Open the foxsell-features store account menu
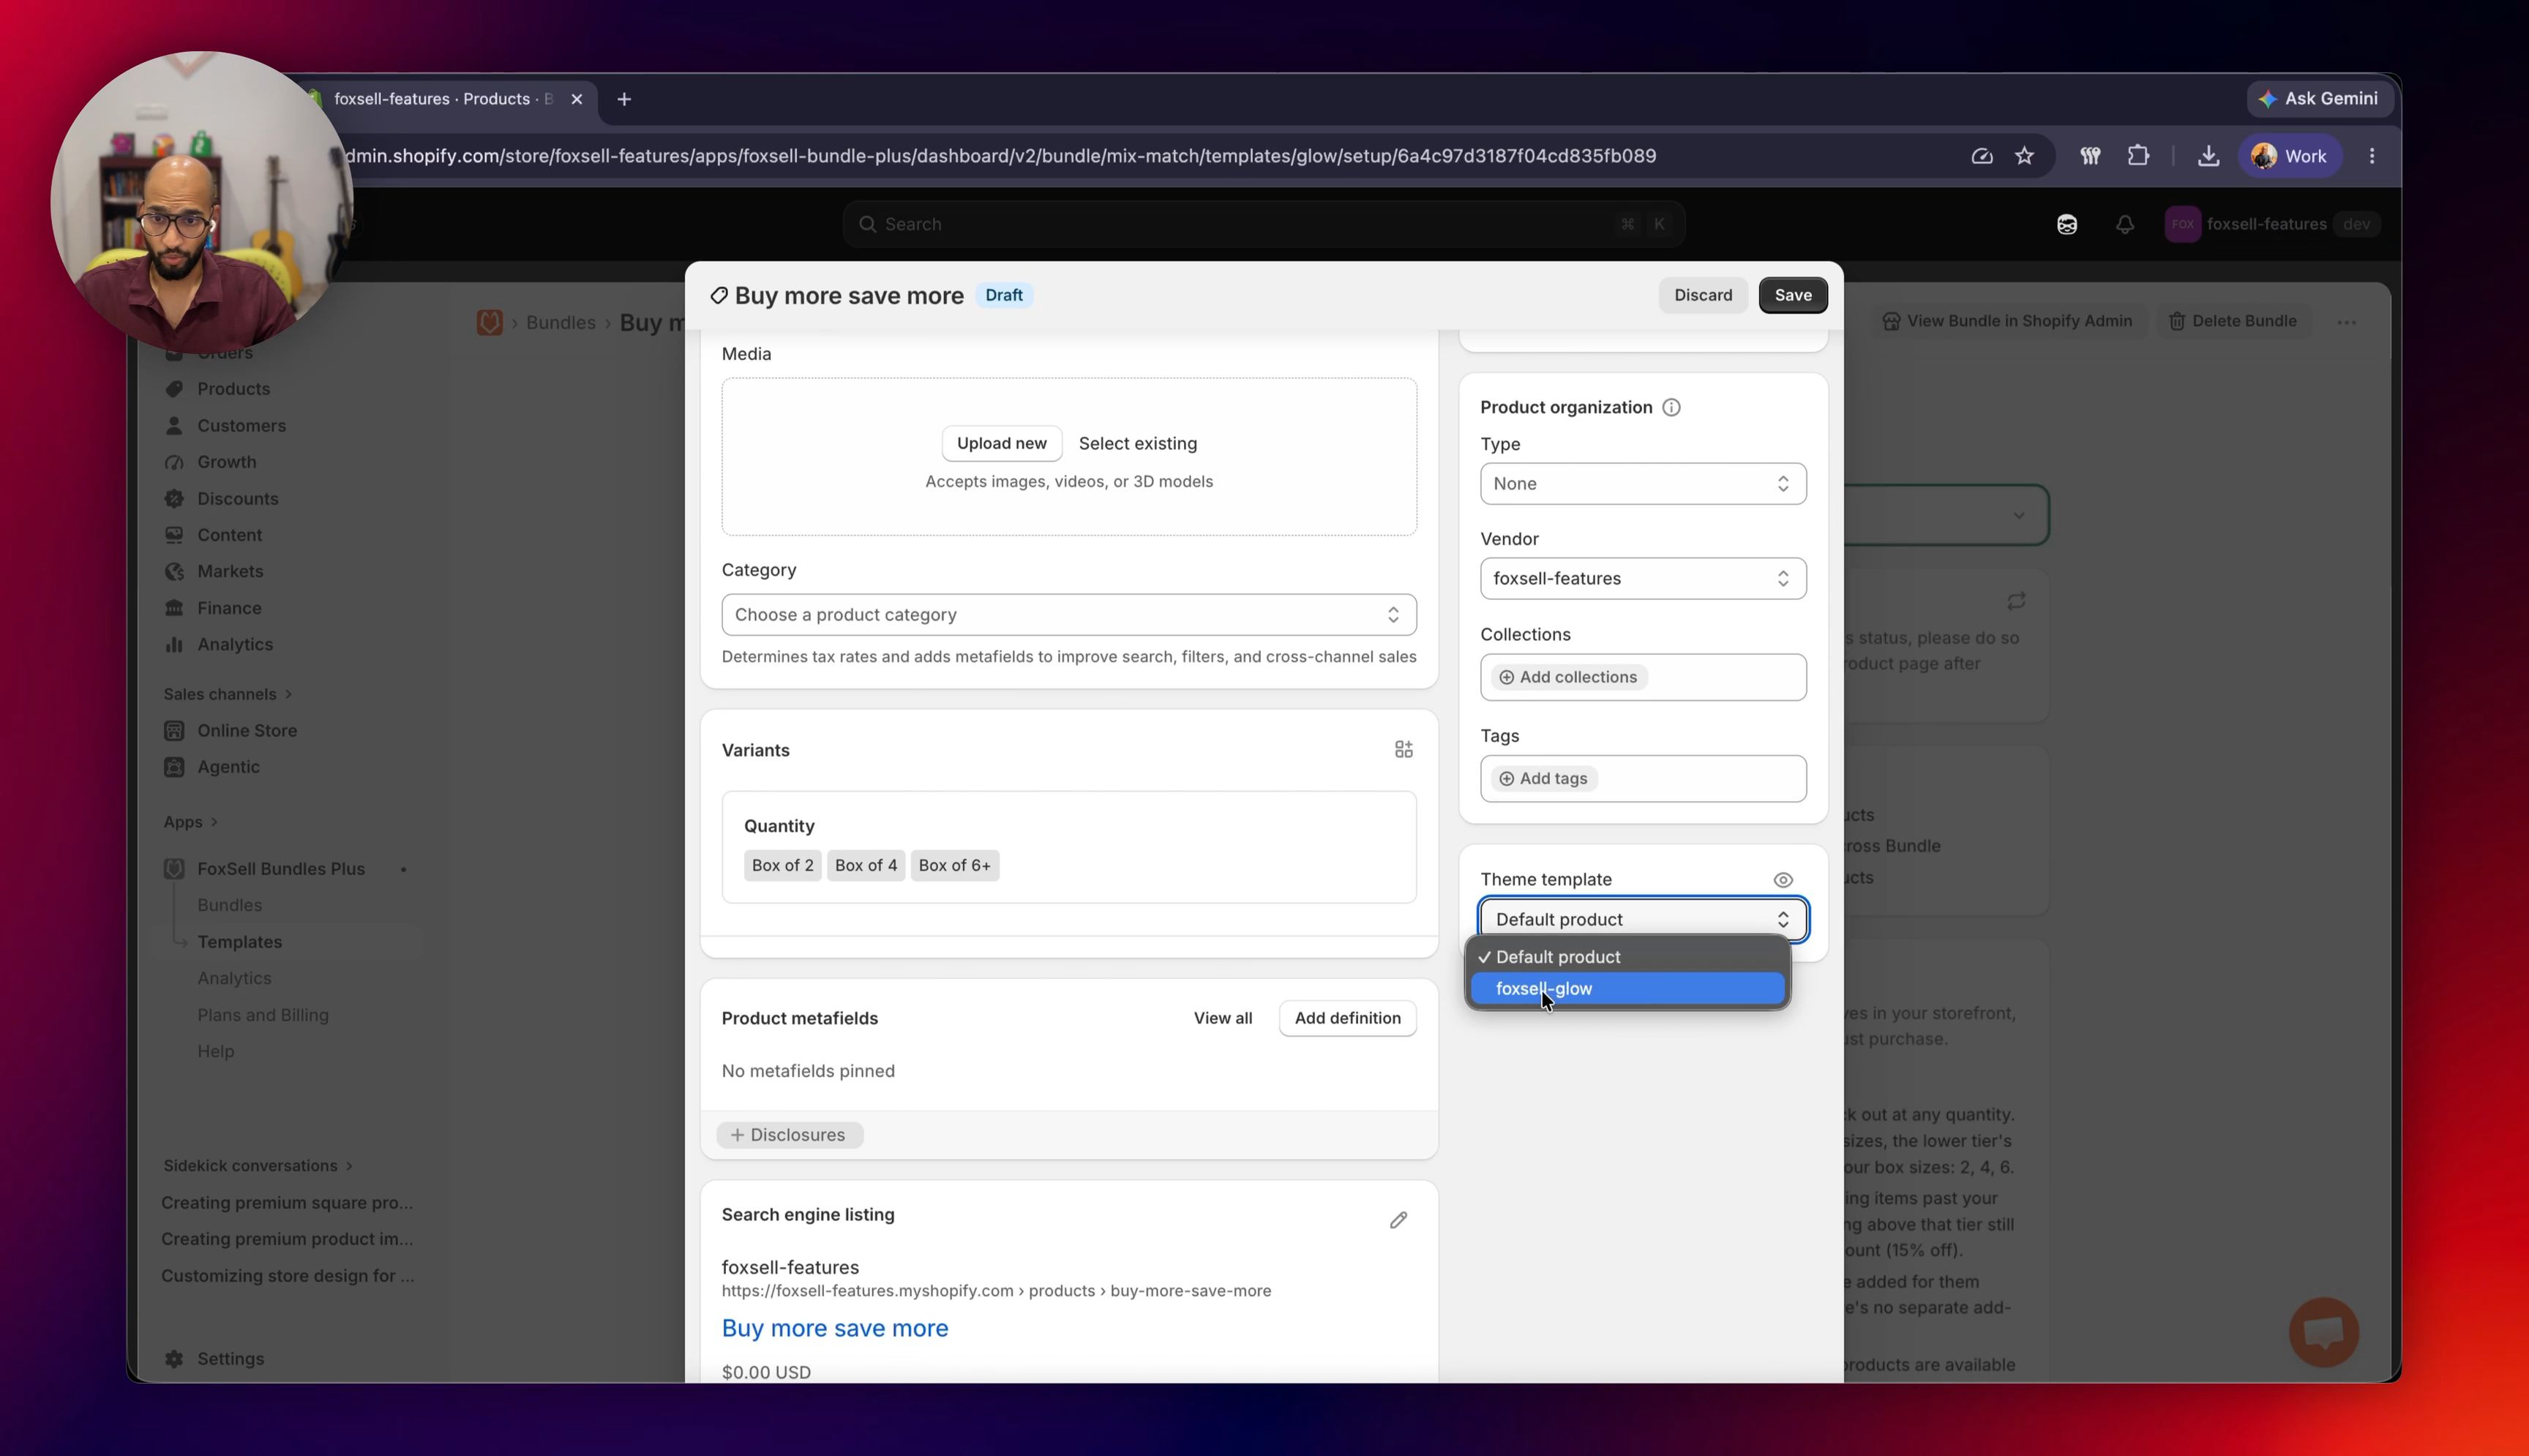The width and height of the screenshot is (2529, 1456). tap(2272, 224)
